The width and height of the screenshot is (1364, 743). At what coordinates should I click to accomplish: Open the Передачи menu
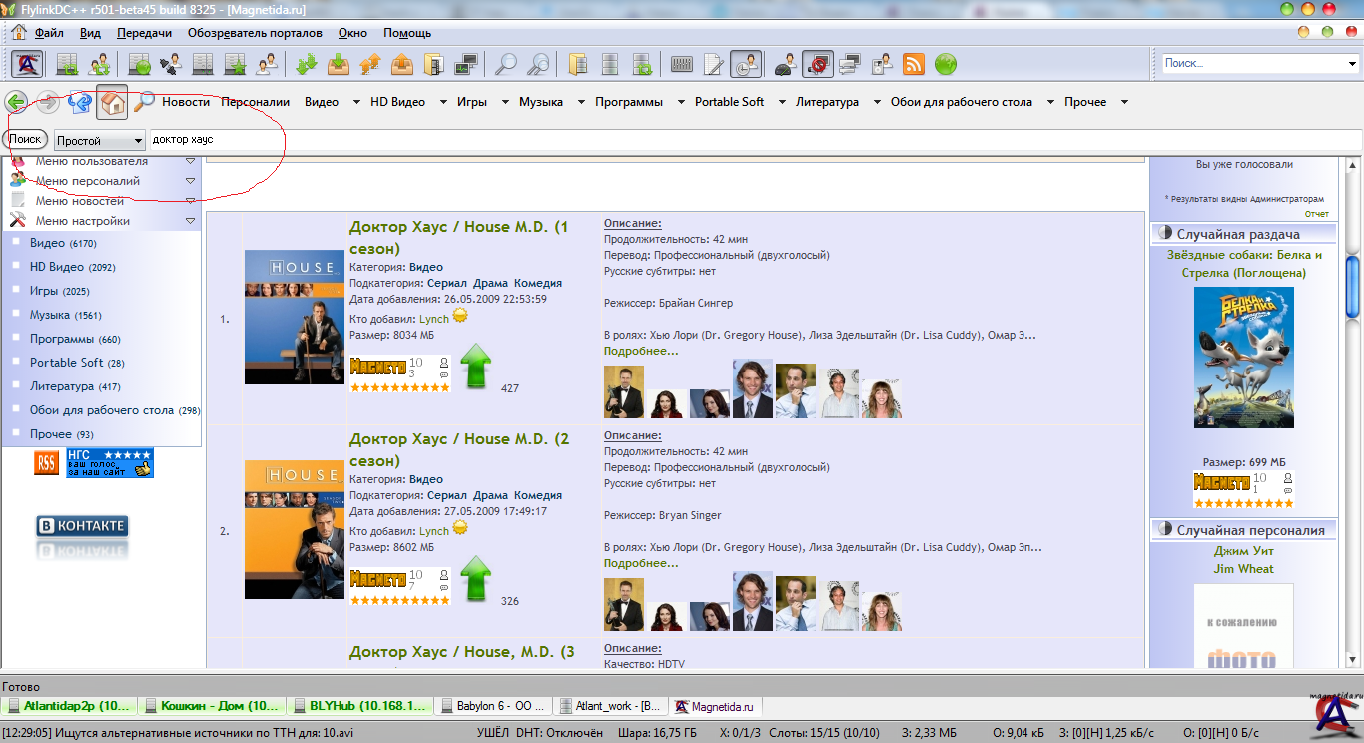(x=144, y=33)
